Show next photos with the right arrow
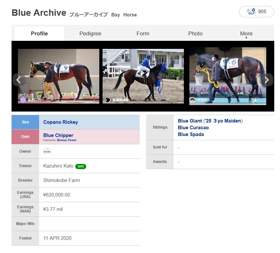280x253 pixels. [267, 80]
